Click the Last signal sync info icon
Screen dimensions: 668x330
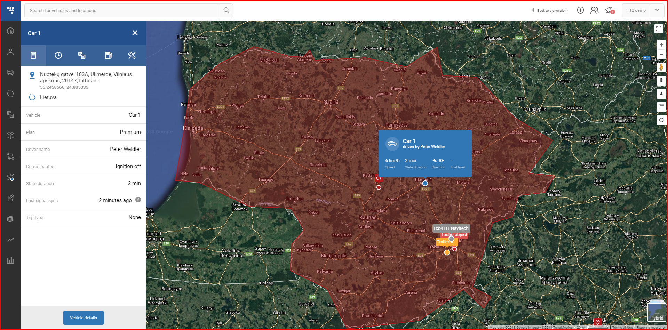click(x=138, y=200)
